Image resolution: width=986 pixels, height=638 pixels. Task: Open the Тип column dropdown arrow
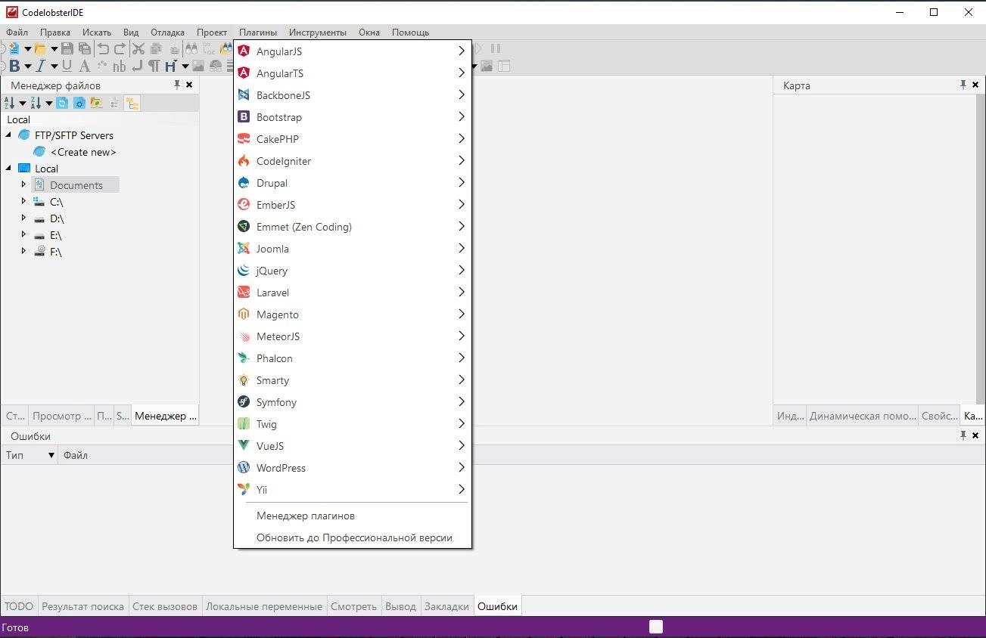[51, 455]
